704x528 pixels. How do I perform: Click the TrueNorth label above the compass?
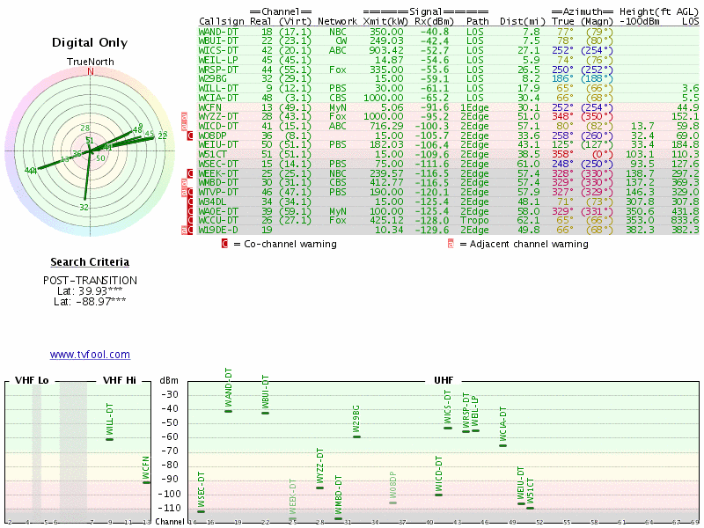coord(91,62)
